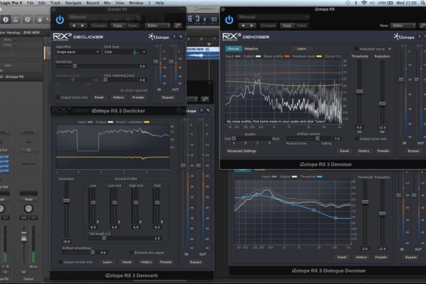Open the Algorithm Single-band dropdown

77,52
